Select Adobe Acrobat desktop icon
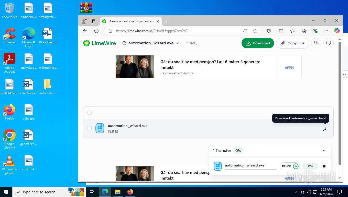 pyautogui.click(x=9, y=63)
